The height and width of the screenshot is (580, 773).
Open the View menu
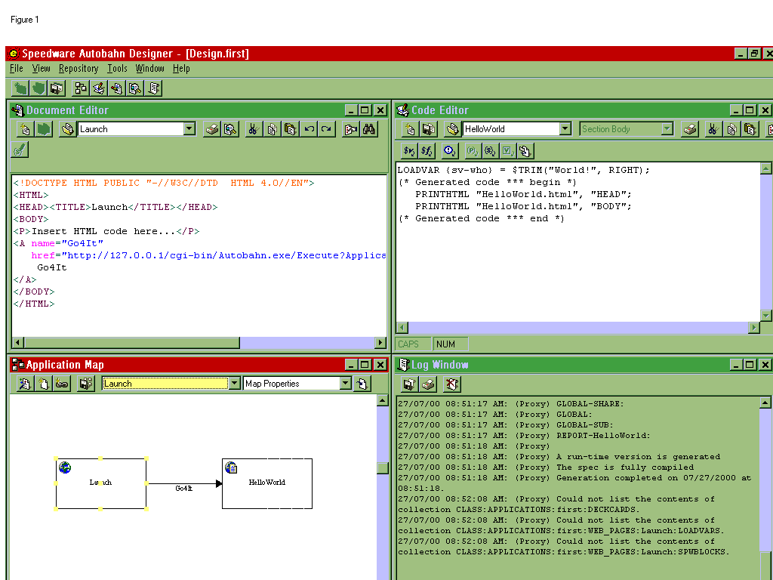(41, 69)
